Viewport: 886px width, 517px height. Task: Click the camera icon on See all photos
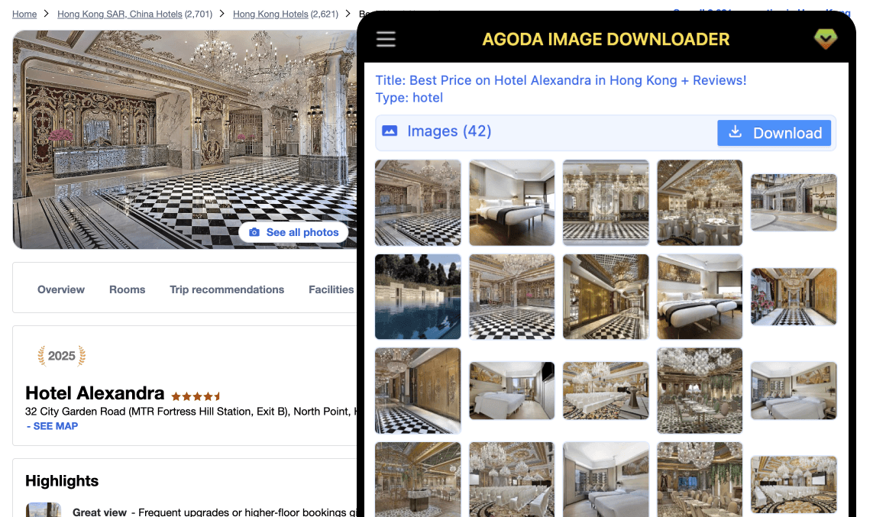click(x=254, y=232)
